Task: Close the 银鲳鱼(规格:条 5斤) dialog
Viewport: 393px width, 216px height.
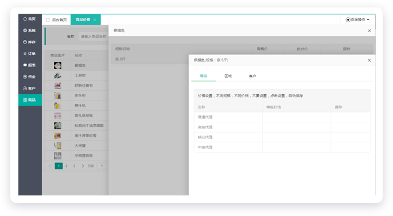Action: coord(369,60)
